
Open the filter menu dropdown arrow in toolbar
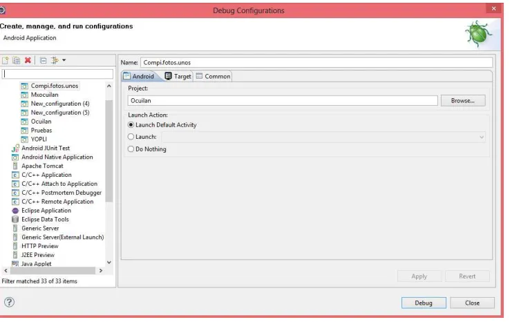pyautogui.click(x=64, y=60)
